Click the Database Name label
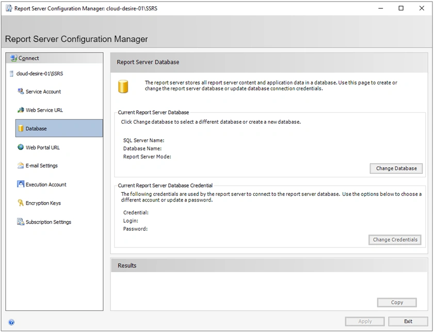The image size is (434, 333). click(142, 148)
